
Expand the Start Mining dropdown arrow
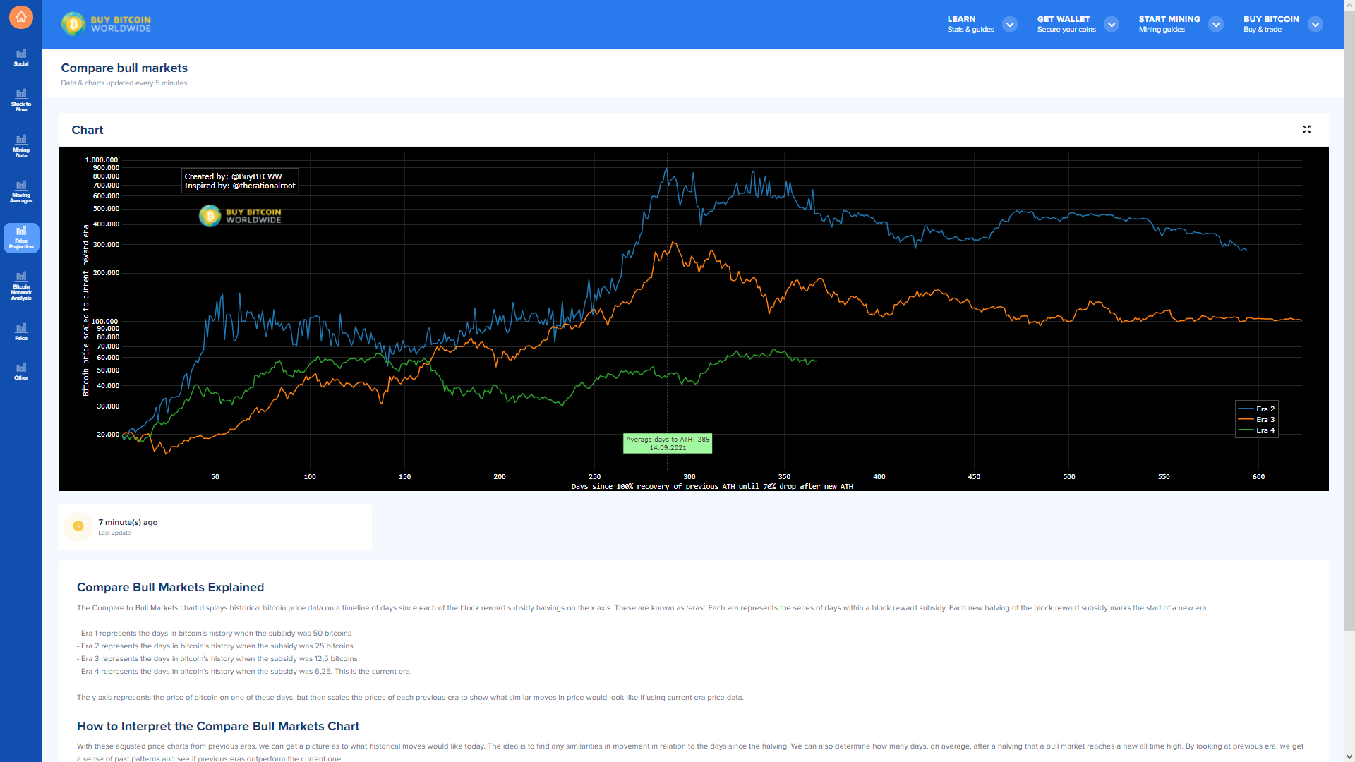[1215, 25]
